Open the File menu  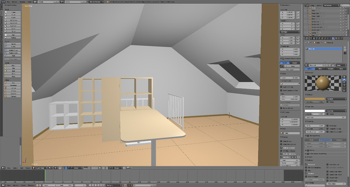click(x=8, y=2)
